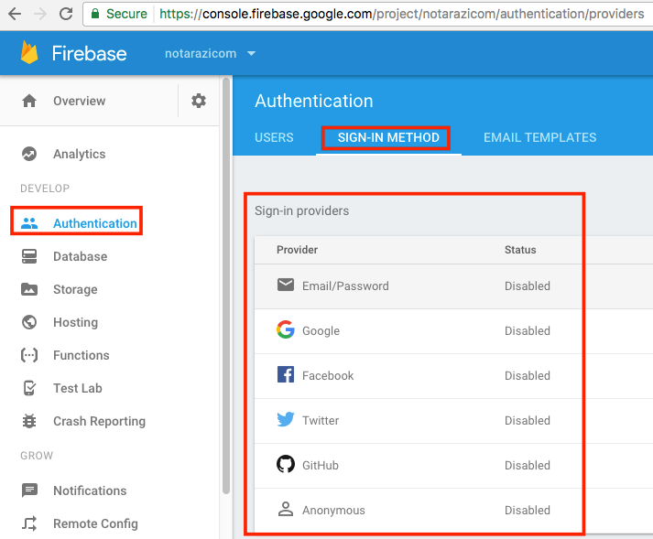Screen dimensions: 653x539
Task: Select the GitHub provider name
Action: coord(321,465)
